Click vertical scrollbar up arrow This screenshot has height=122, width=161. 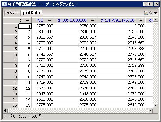coord(156,19)
